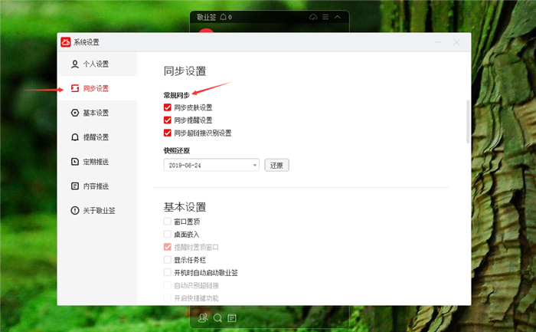Click calendar icon at 敬业签 window bottom

pyautogui.click(x=232, y=318)
